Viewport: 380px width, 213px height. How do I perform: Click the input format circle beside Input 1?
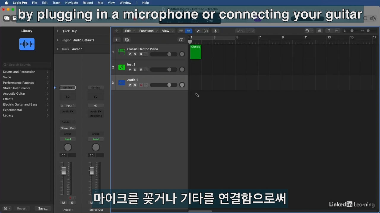coord(62,106)
